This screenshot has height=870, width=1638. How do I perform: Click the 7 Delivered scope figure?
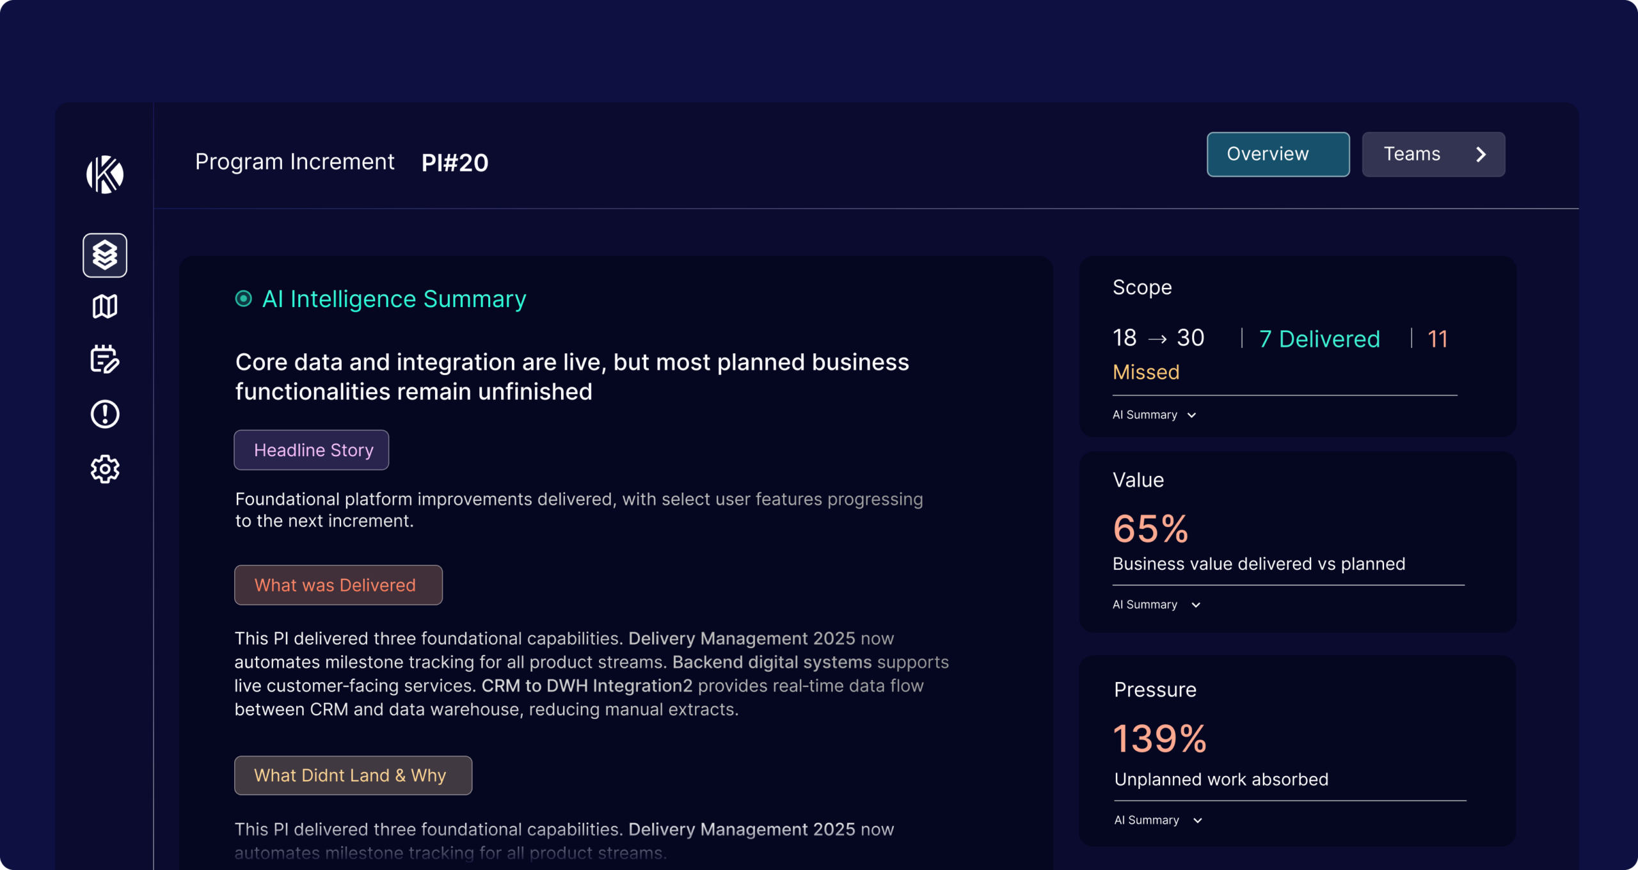1319,339
